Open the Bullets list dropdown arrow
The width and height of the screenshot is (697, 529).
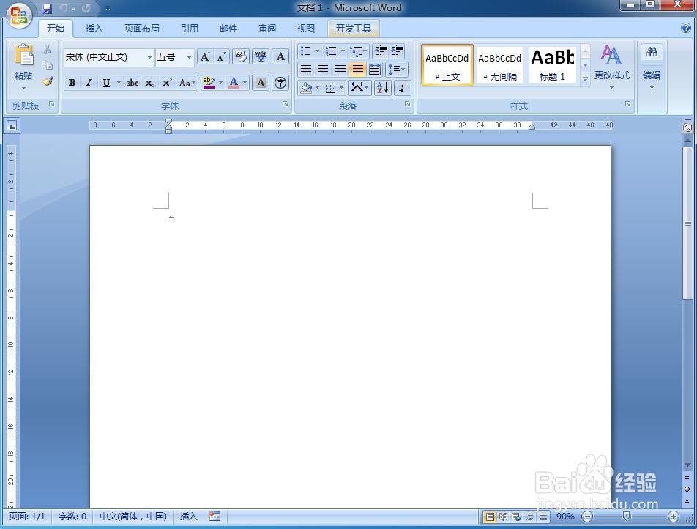click(x=318, y=51)
